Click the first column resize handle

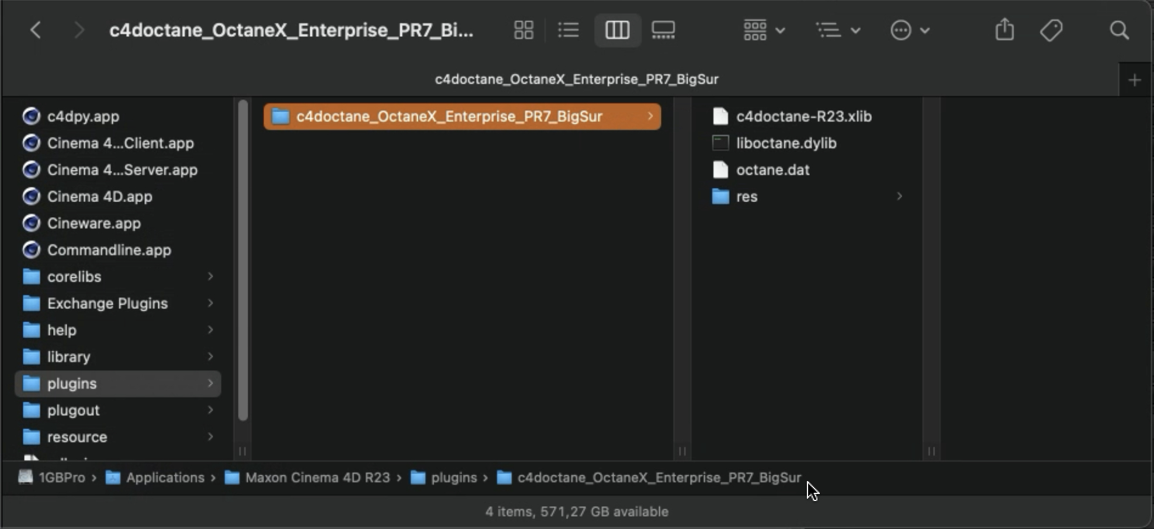(x=242, y=451)
